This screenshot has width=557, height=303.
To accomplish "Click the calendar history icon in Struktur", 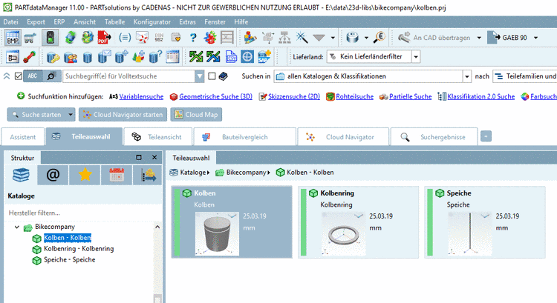I will coord(117,175).
